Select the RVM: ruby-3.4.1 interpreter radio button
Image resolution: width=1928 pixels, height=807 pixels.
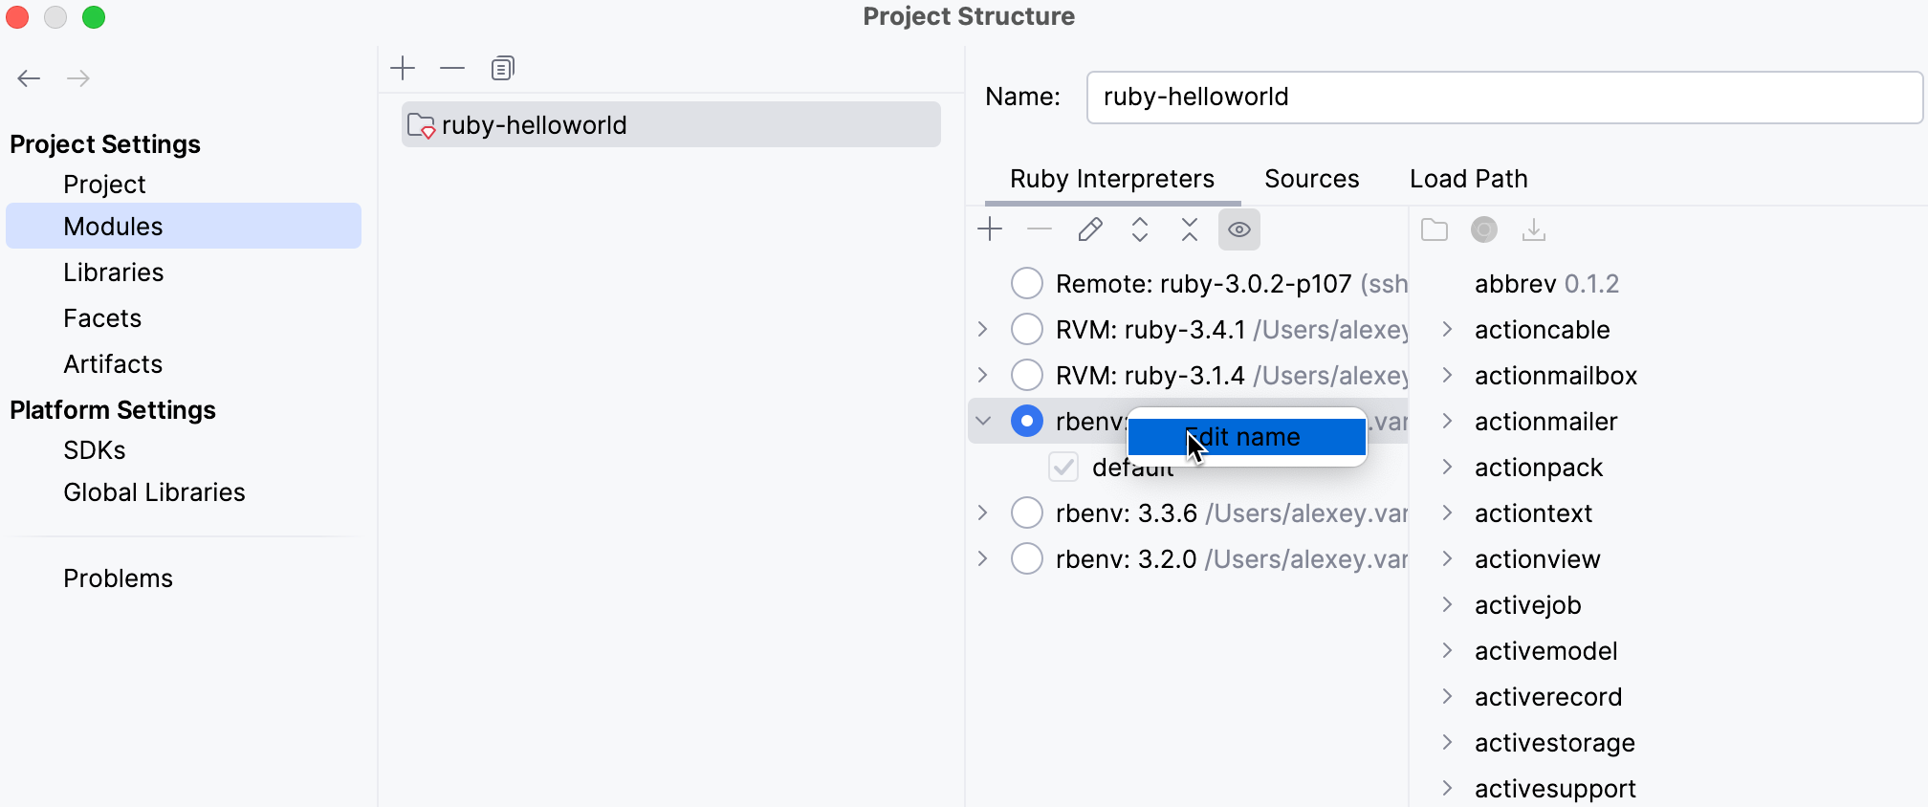click(1026, 329)
